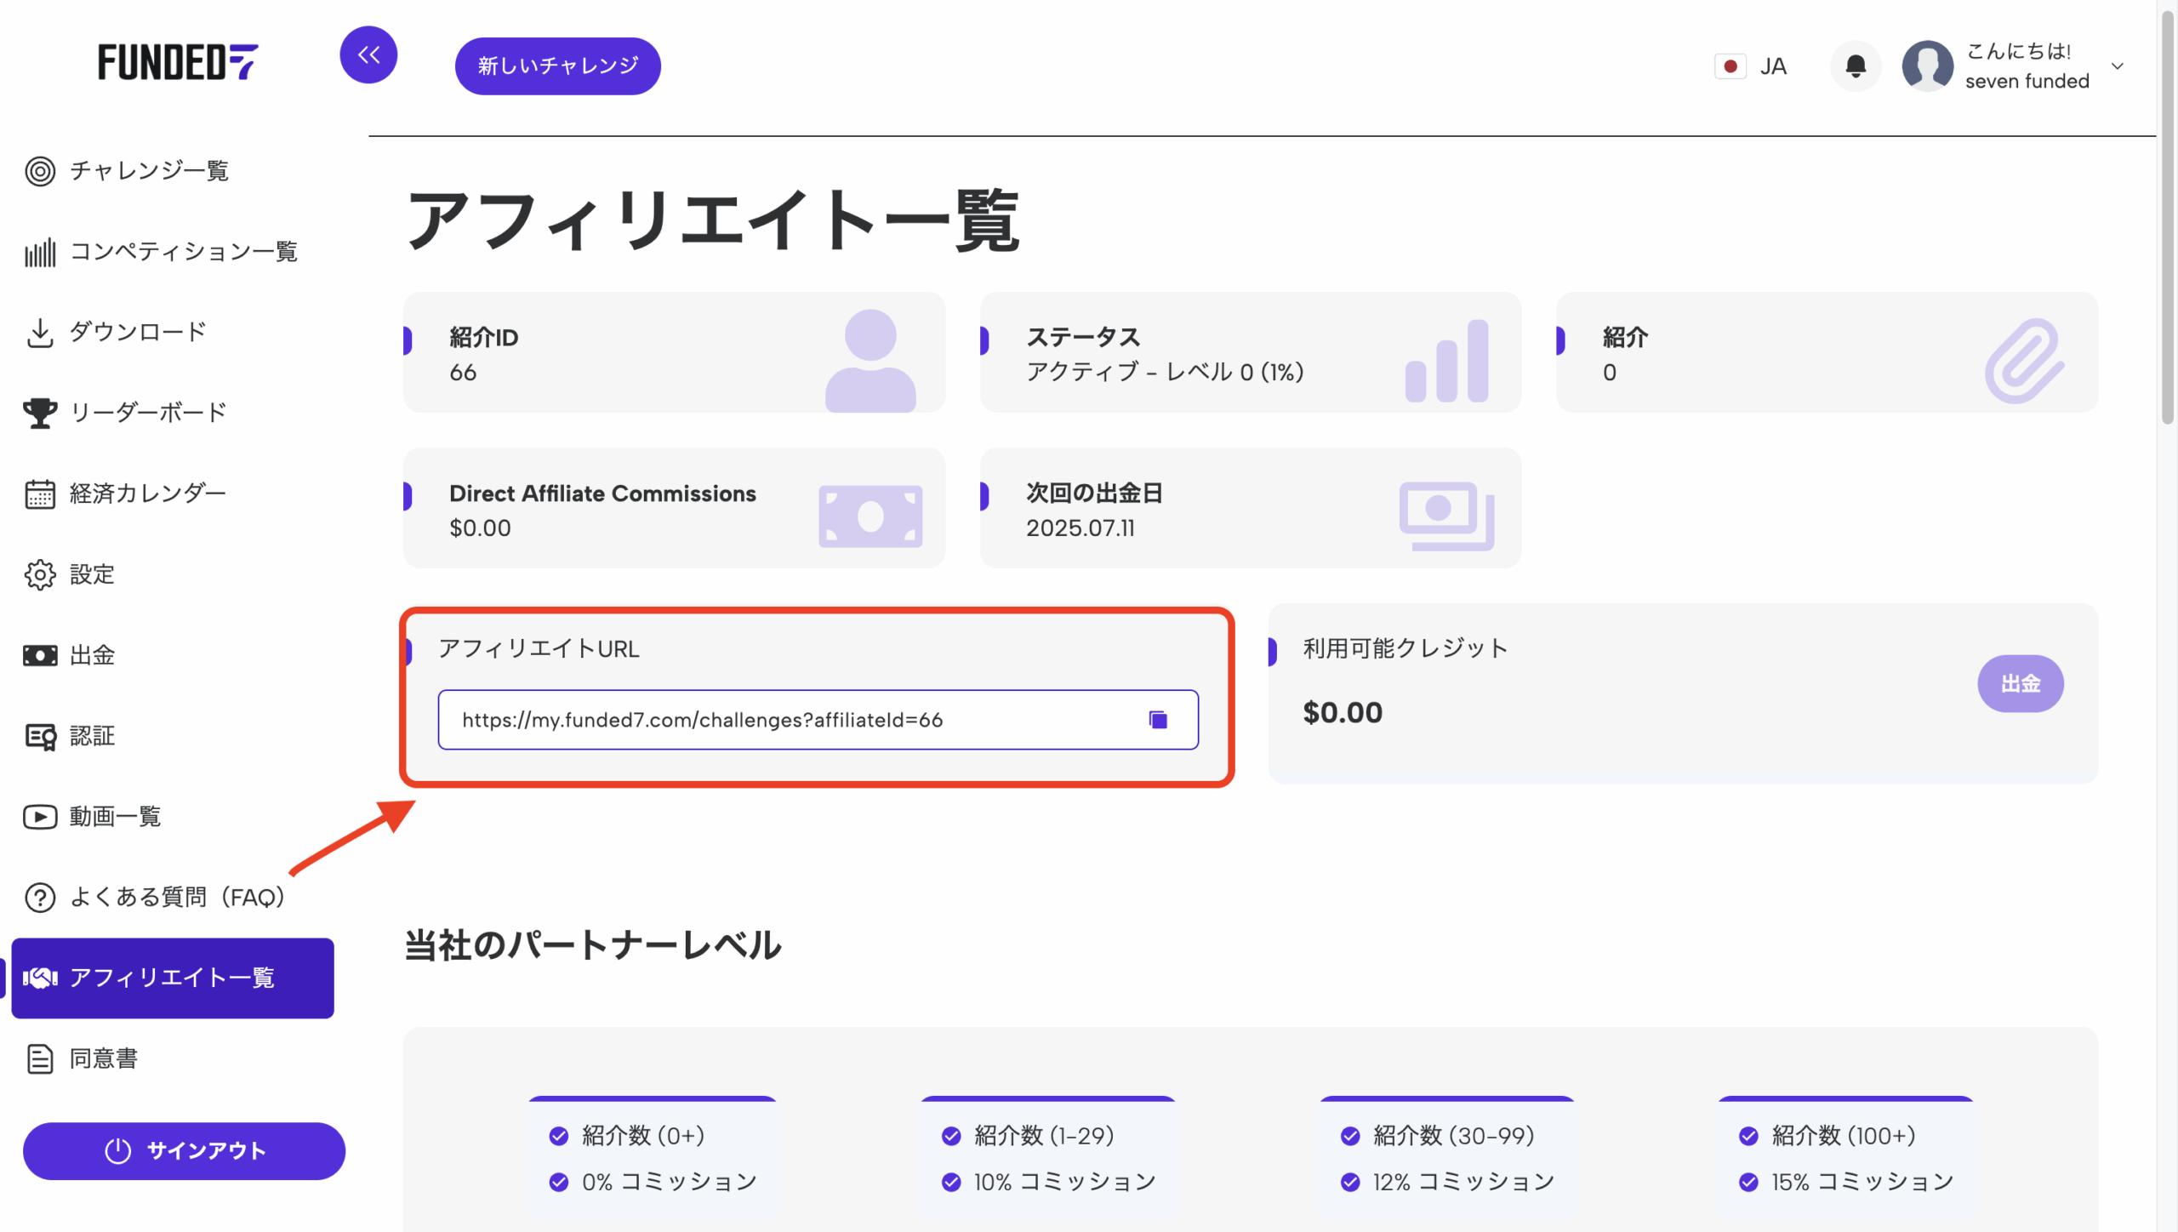Click checkmark next to 紹介数 (100+)
The image size is (2178, 1232).
pyautogui.click(x=1748, y=1136)
